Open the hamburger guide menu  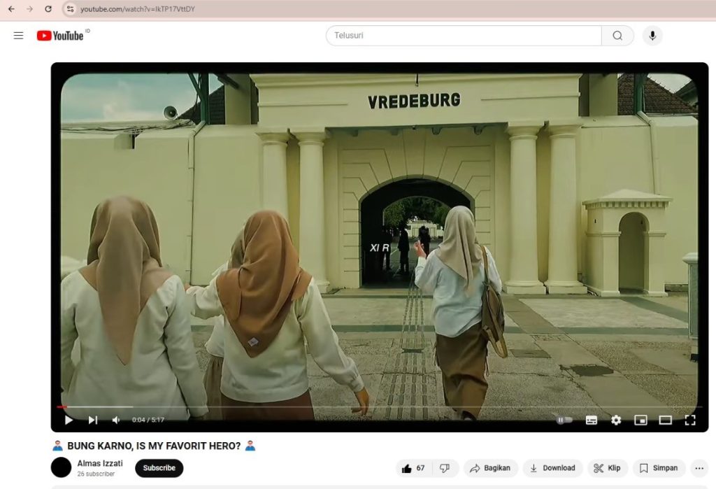click(x=19, y=36)
